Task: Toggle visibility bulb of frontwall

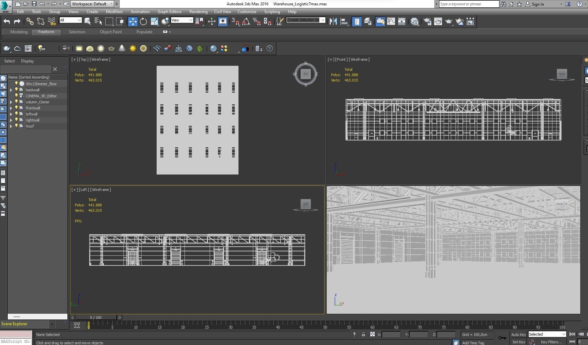Action: point(16,108)
